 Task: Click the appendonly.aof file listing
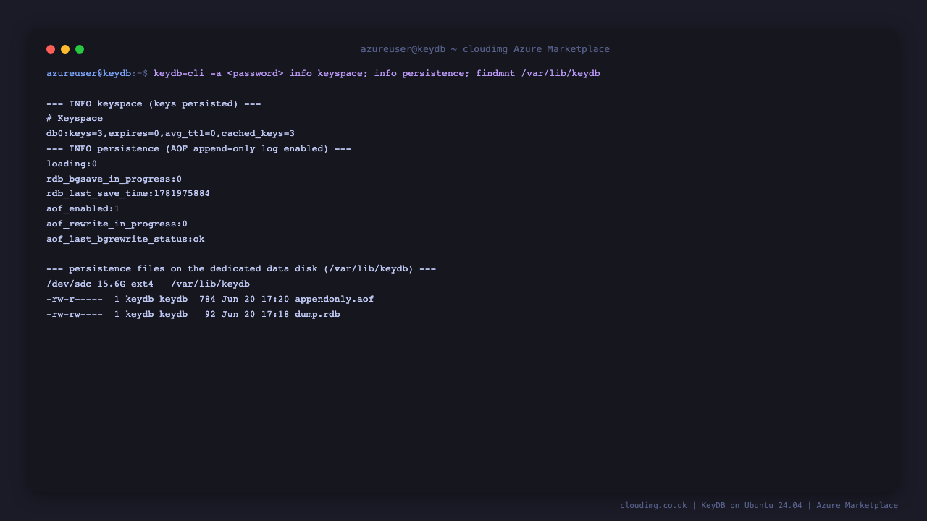(210, 299)
